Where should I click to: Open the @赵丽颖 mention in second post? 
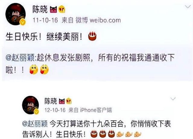point(35,124)
